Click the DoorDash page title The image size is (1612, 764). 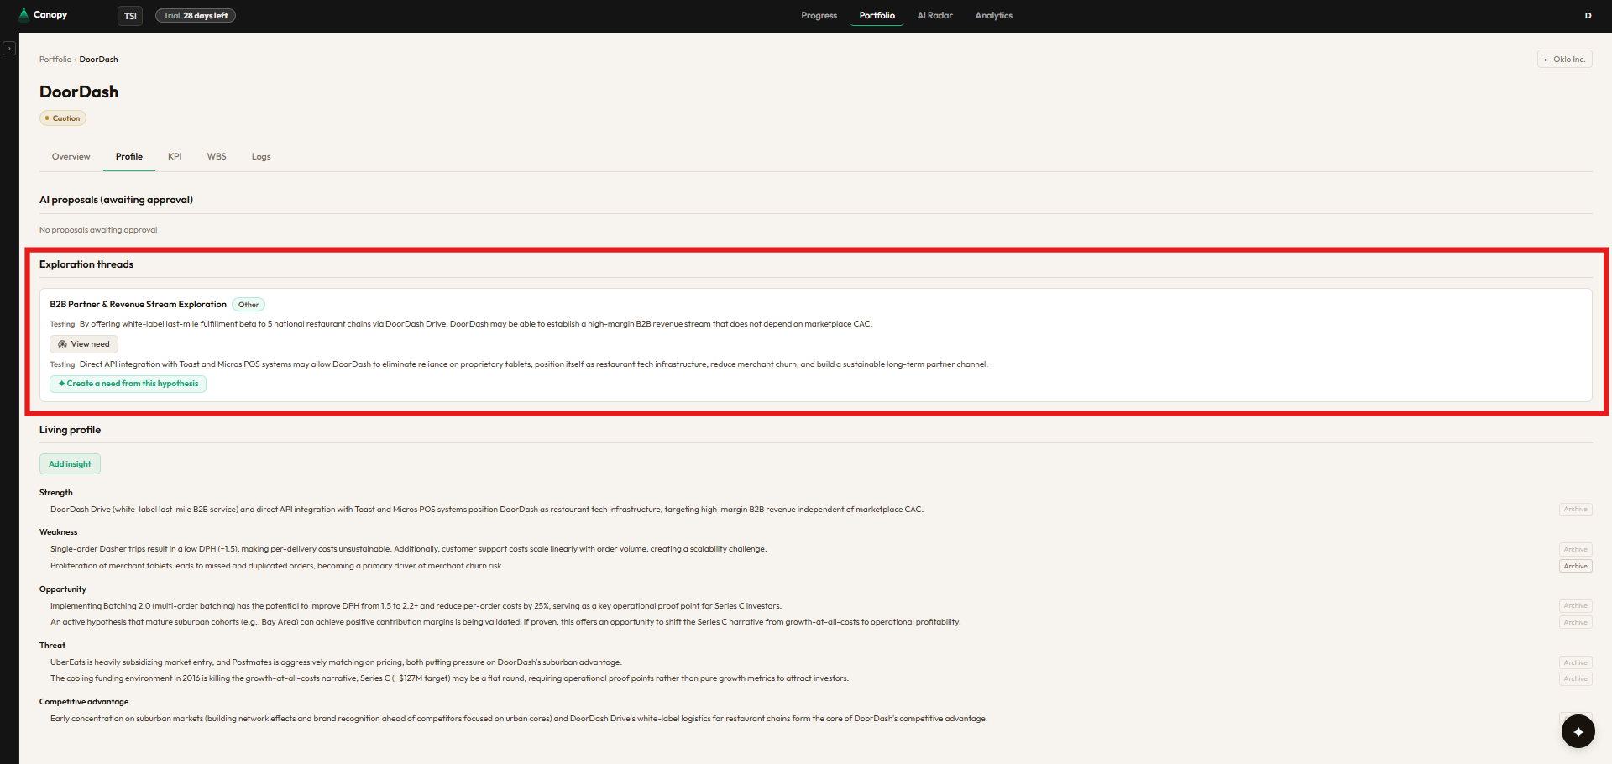[x=79, y=92]
